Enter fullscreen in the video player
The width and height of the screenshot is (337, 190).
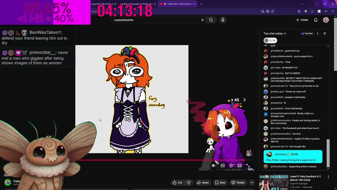coord(248,165)
